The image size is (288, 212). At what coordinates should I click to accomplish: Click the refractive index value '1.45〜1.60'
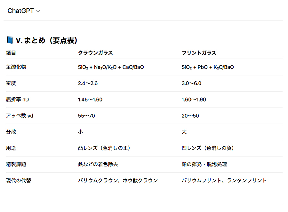tap(90, 100)
